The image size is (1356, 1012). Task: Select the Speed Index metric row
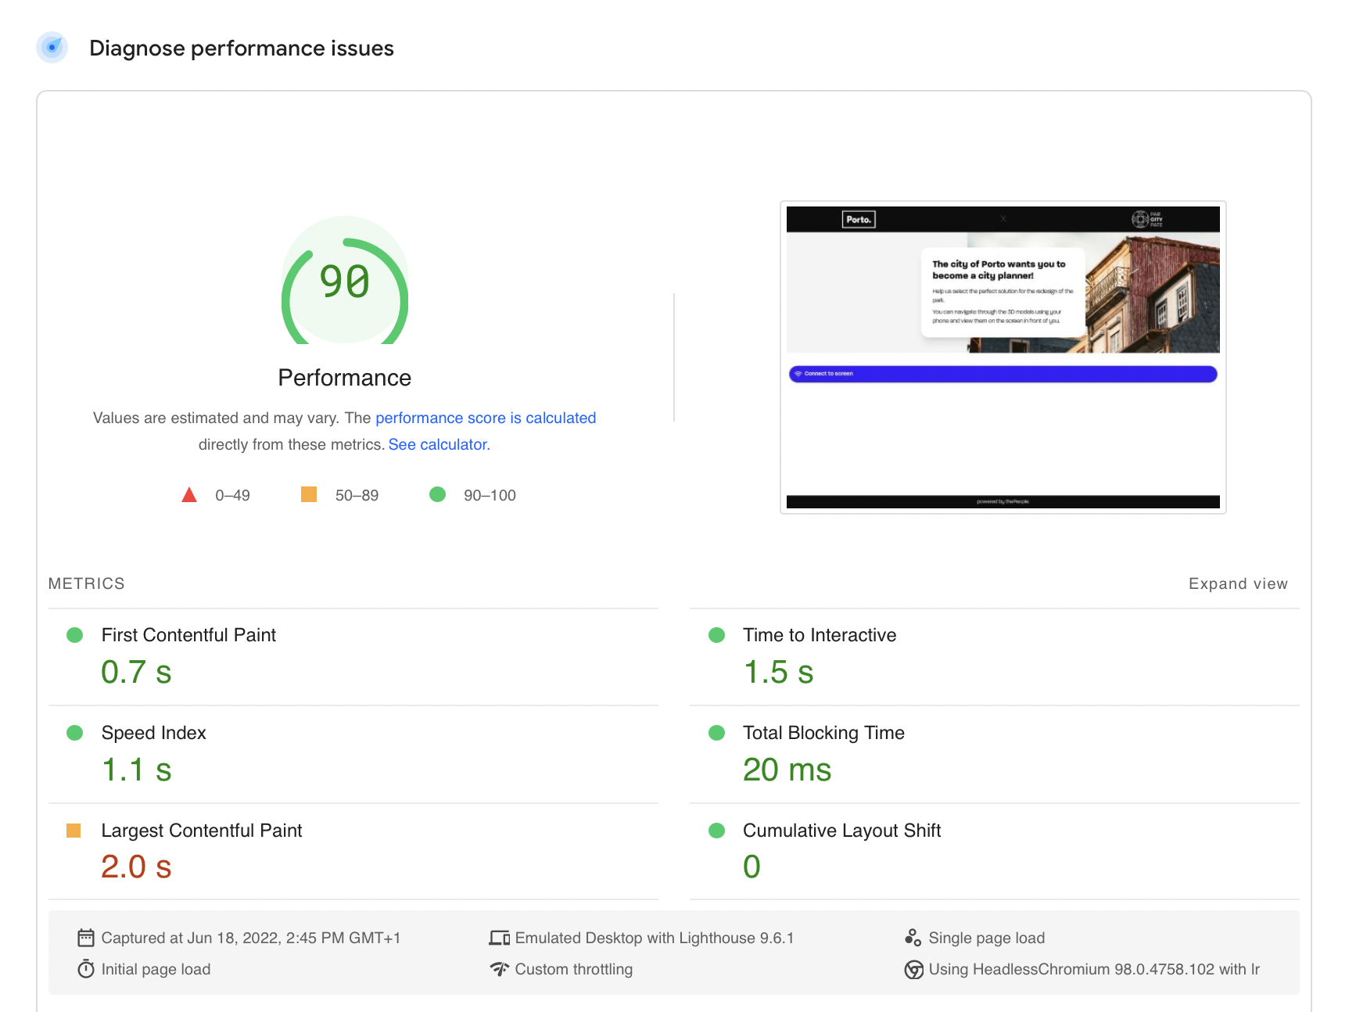point(154,733)
